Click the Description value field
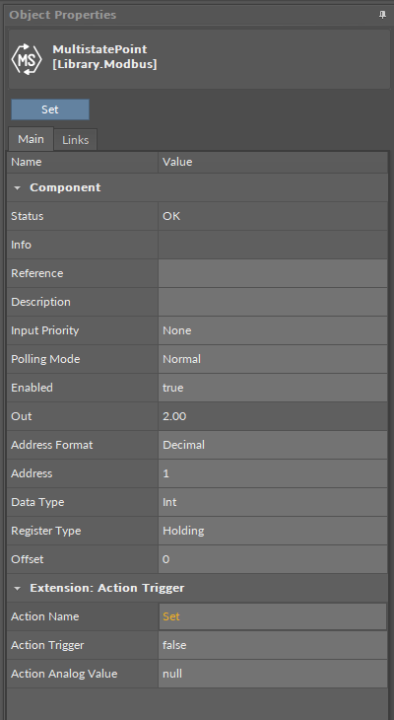Viewport: 394px width, 720px height. [x=273, y=302]
